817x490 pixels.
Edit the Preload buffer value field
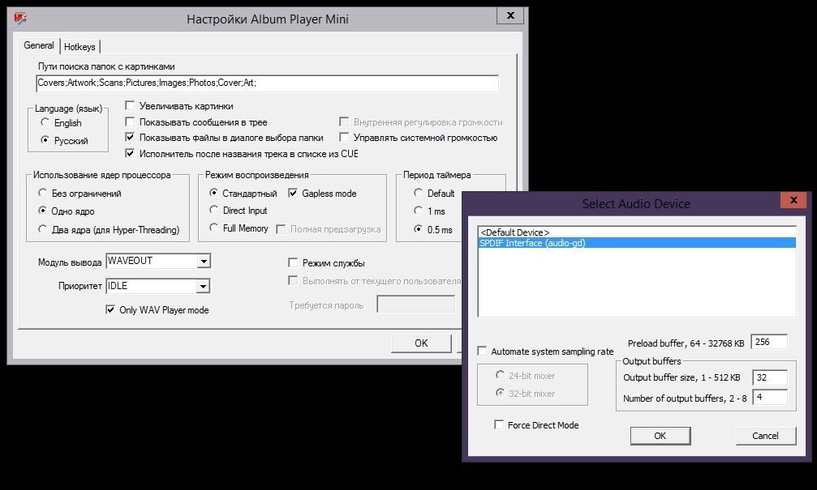pos(769,342)
